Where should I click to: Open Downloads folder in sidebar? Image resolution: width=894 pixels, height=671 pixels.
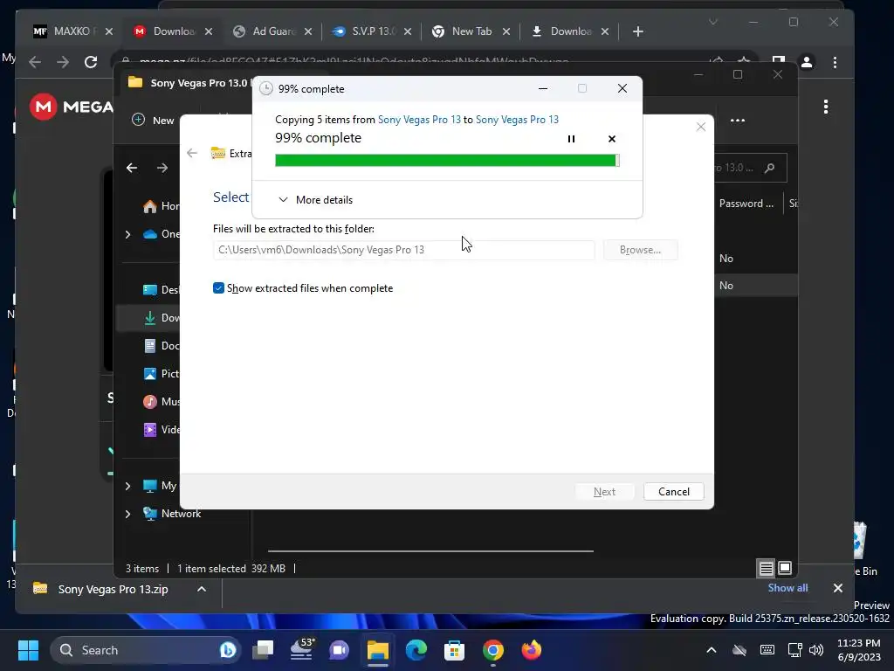(x=161, y=318)
